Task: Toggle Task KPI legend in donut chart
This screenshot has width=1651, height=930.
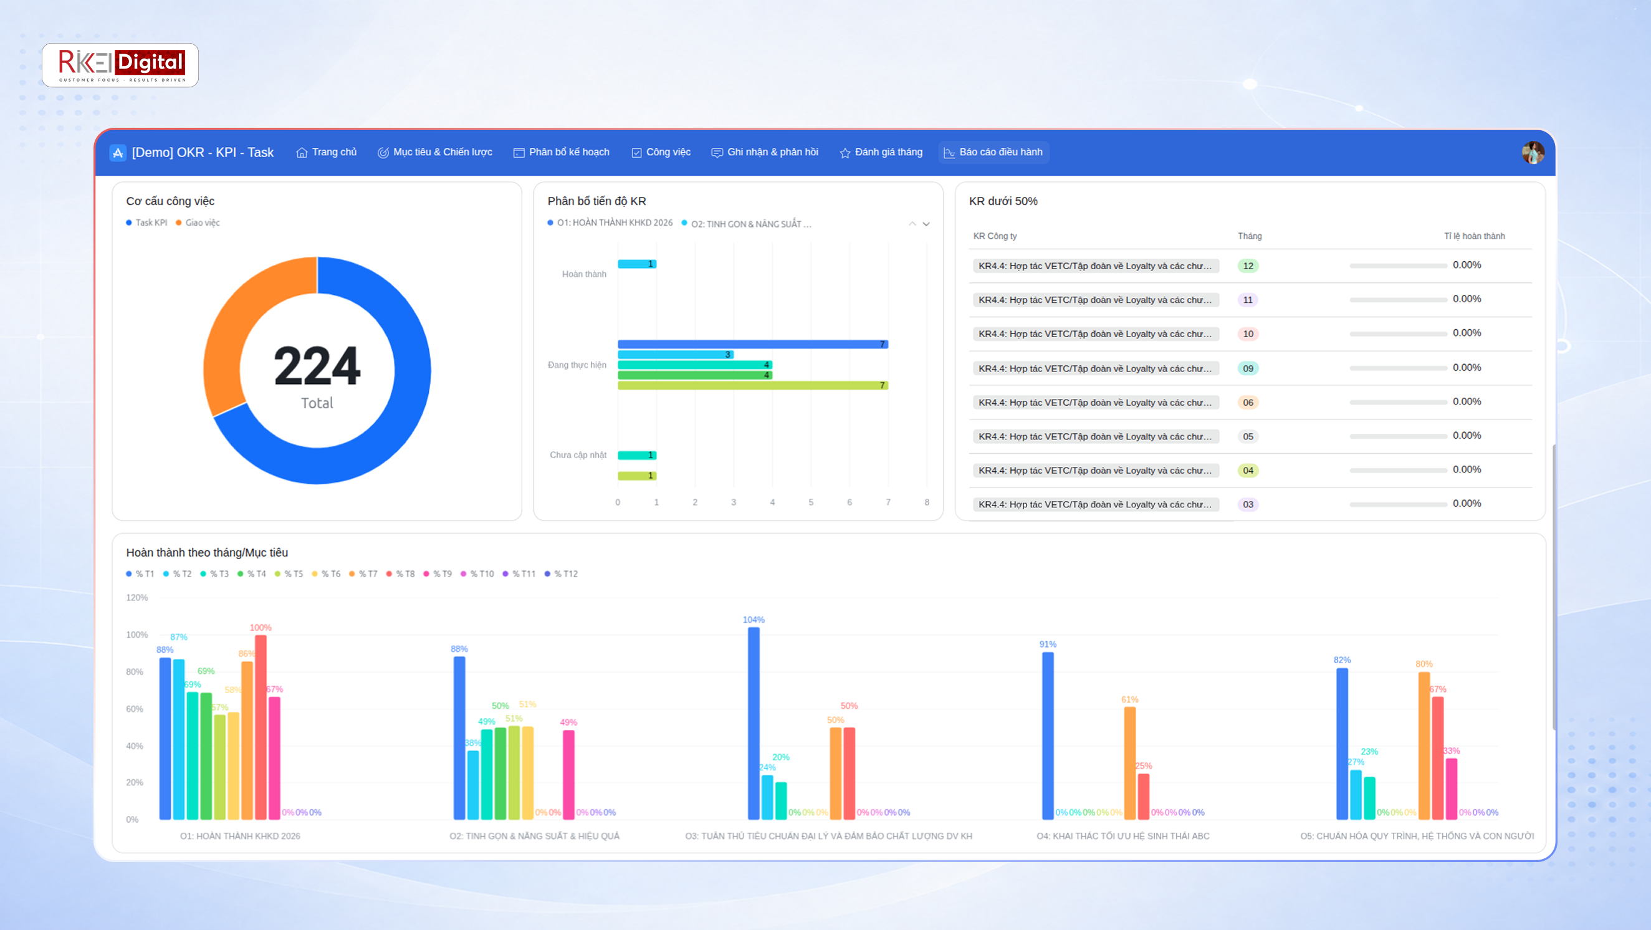Action: (146, 223)
